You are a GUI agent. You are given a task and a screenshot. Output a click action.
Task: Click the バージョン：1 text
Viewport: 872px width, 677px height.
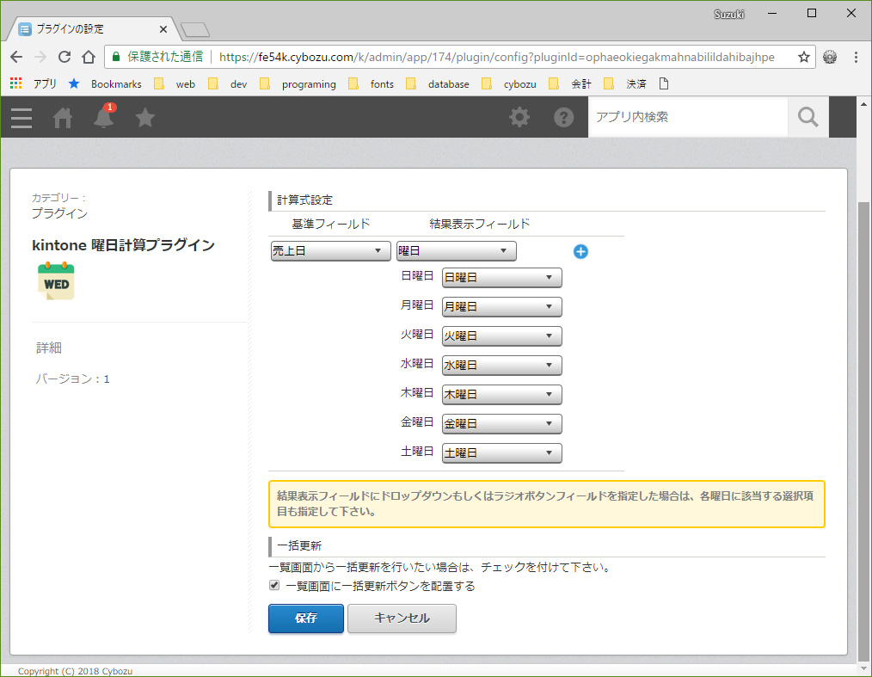point(72,379)
